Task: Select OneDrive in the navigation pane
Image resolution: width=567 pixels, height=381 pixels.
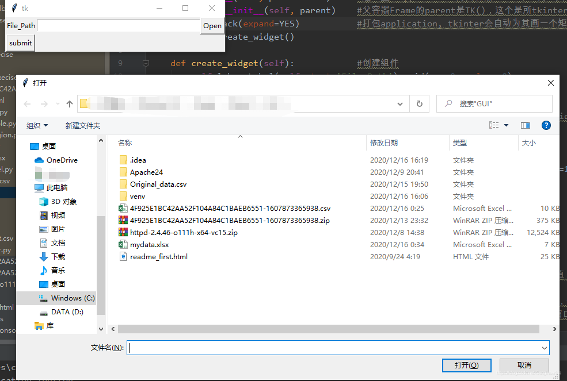Action: pyautogui.click(x=62, y=160)
